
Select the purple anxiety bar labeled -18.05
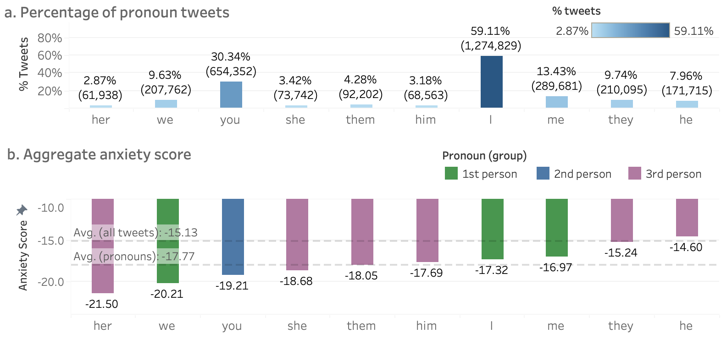[x=362, y=232]
